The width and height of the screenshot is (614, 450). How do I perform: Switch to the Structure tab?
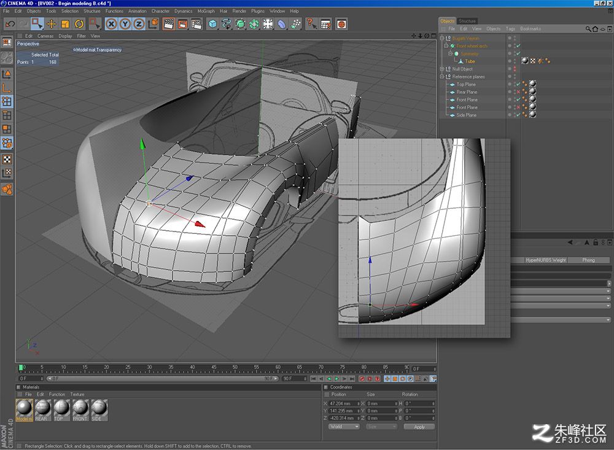467,21
